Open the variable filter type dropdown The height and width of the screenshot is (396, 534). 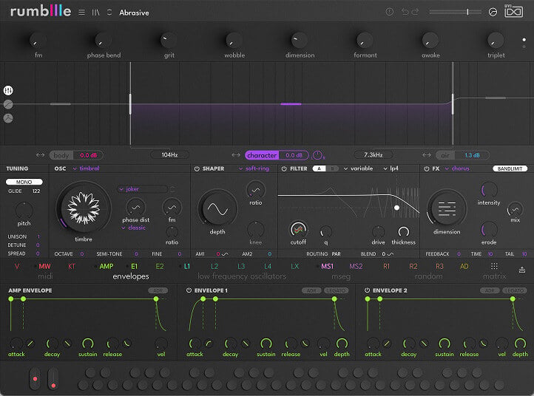click(x=358, y=168)
